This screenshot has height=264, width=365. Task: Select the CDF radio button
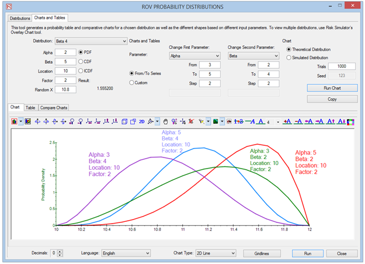[81, 61]
